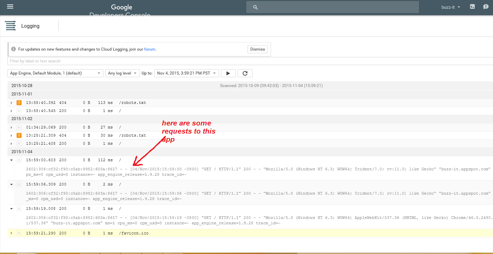
Task: Expand the 15:59:21.290 favicon.ico log entry
Action: point(11,233)
